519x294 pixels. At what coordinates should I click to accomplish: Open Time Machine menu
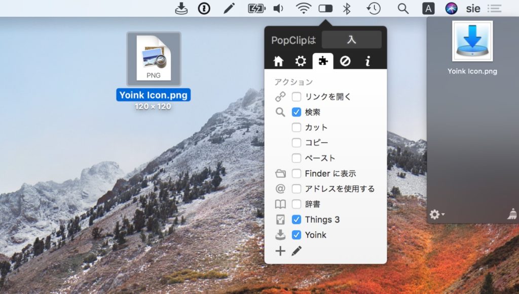374,8
